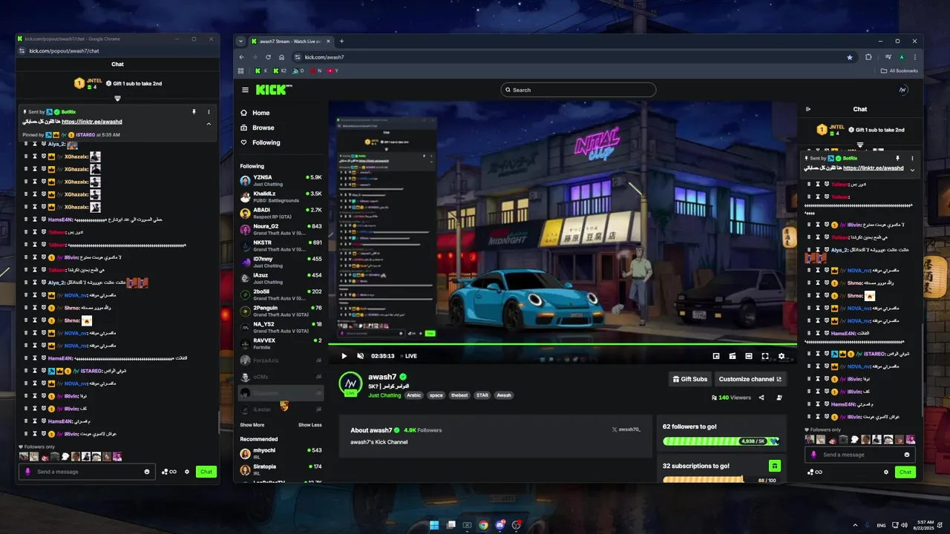Open pinned message options in main chat
Viewport: 950px width, 534px height.
912,158
